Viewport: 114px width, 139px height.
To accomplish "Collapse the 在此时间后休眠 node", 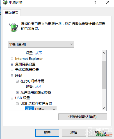I will (17, 81).
